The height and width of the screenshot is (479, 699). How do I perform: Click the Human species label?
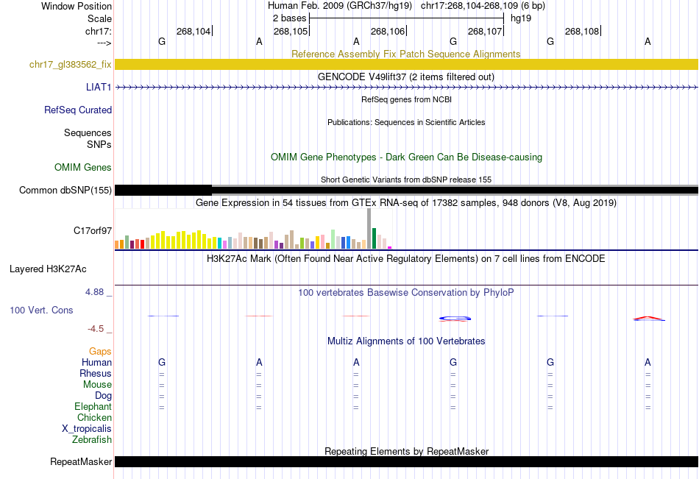click(96, 362)
